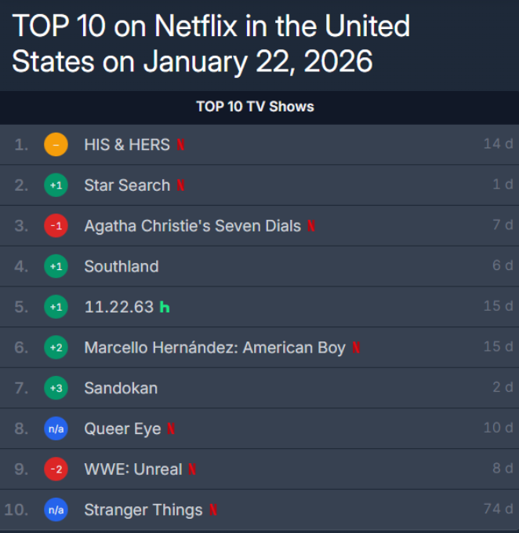
Task: Click the green Hulu icon beside 11.22.63
Action: [165, 307]
